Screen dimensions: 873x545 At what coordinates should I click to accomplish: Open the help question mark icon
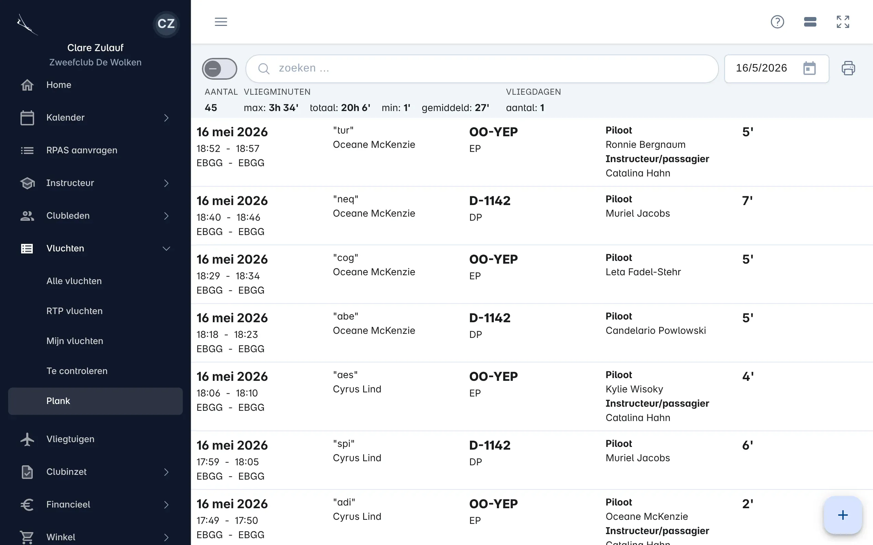coord(777,22)
